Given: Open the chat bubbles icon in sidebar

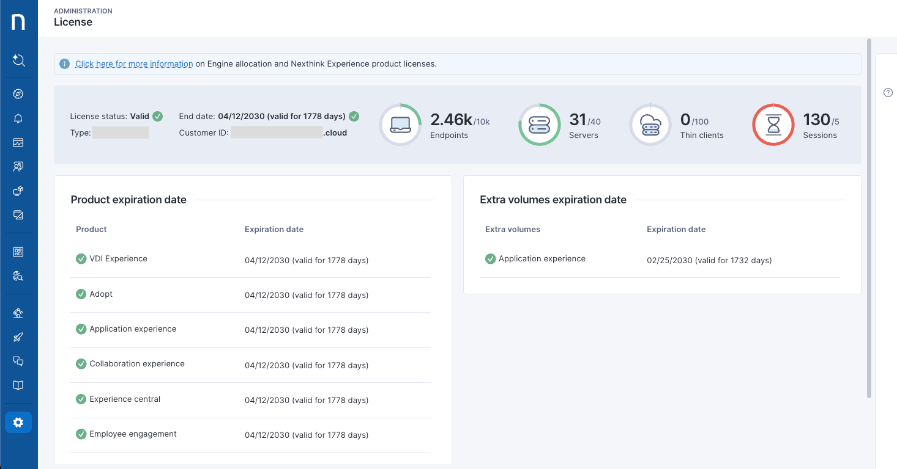Looking at the screenshot, I should 18,362.
